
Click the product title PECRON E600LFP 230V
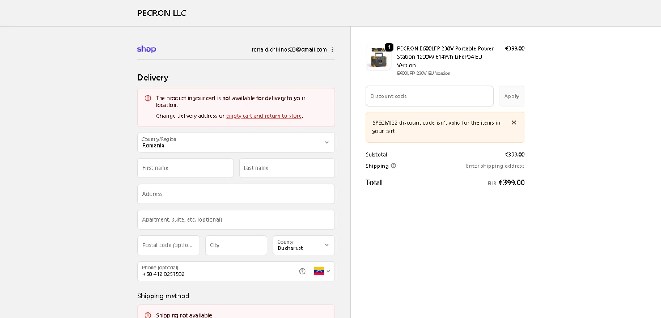click(445, 57)
